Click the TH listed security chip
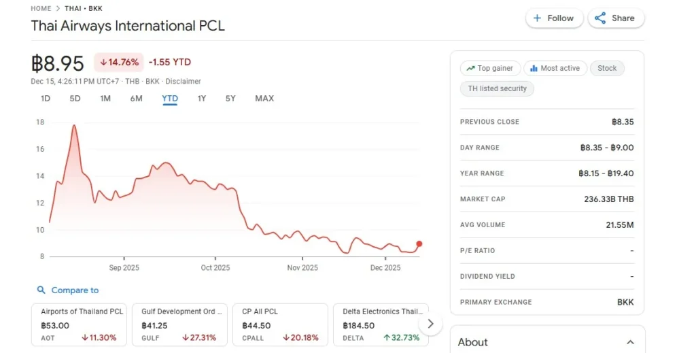Screen dimensions: 696x353 (x=498, y=88)
